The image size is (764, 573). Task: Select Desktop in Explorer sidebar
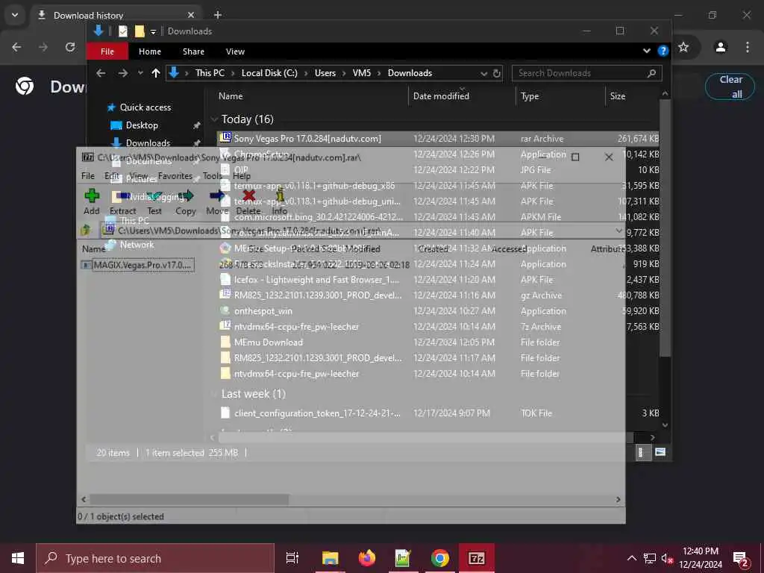(142, 125)
